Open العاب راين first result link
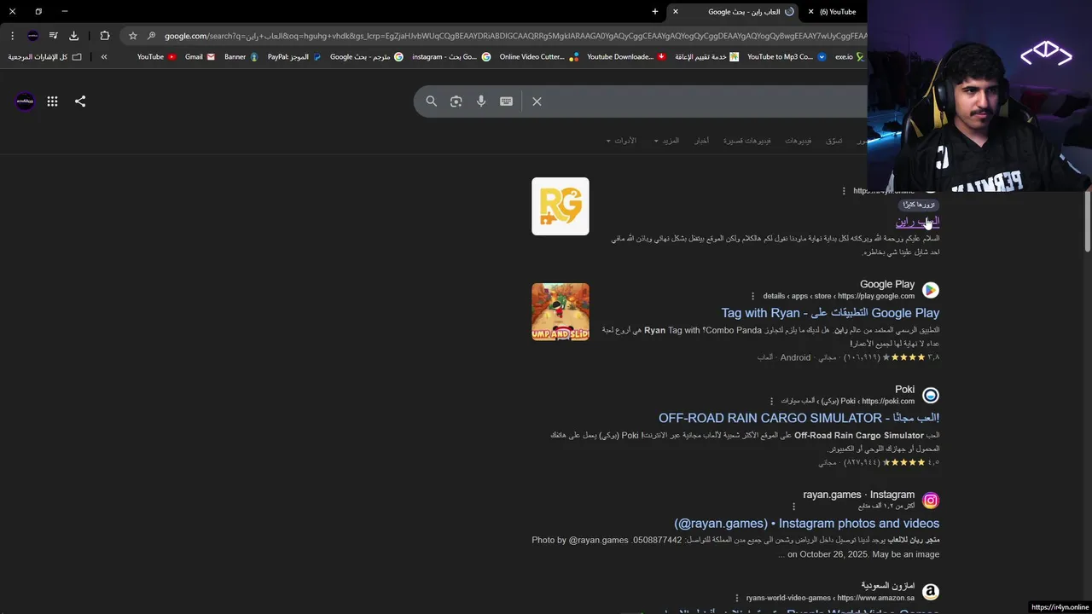1092x614 pixels. coord(917,222)
